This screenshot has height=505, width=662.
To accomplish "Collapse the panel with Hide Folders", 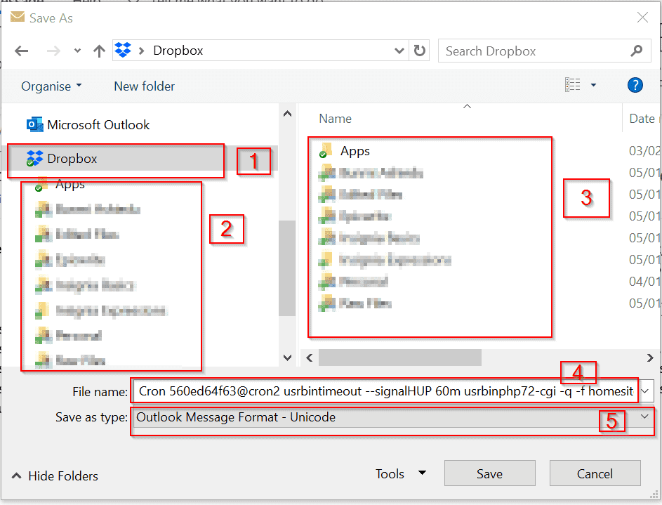I will tap(53, 476).
